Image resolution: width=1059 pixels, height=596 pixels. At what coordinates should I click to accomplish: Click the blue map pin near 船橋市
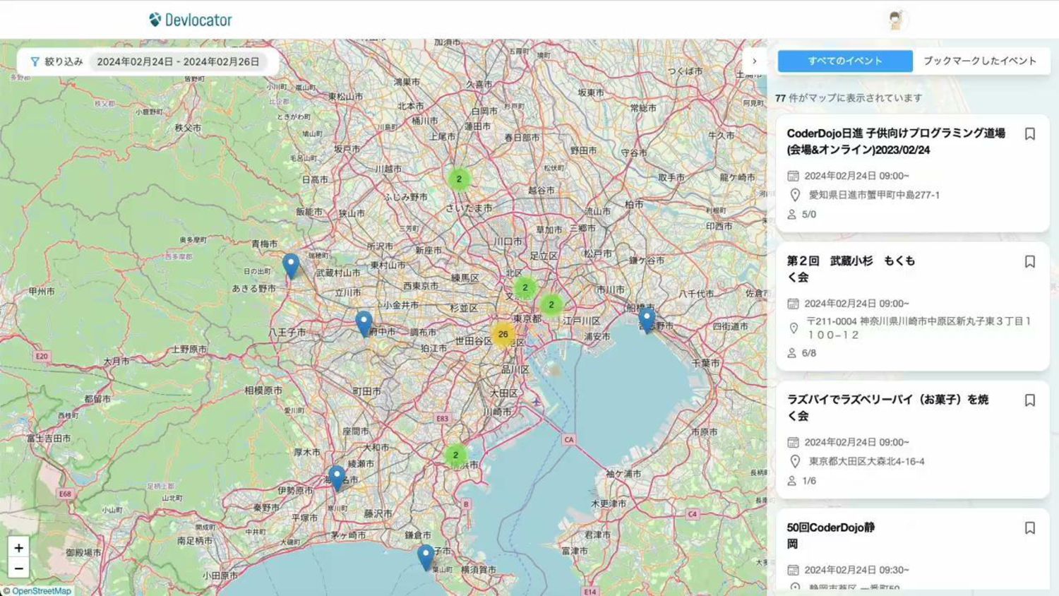tap(647, 319)
